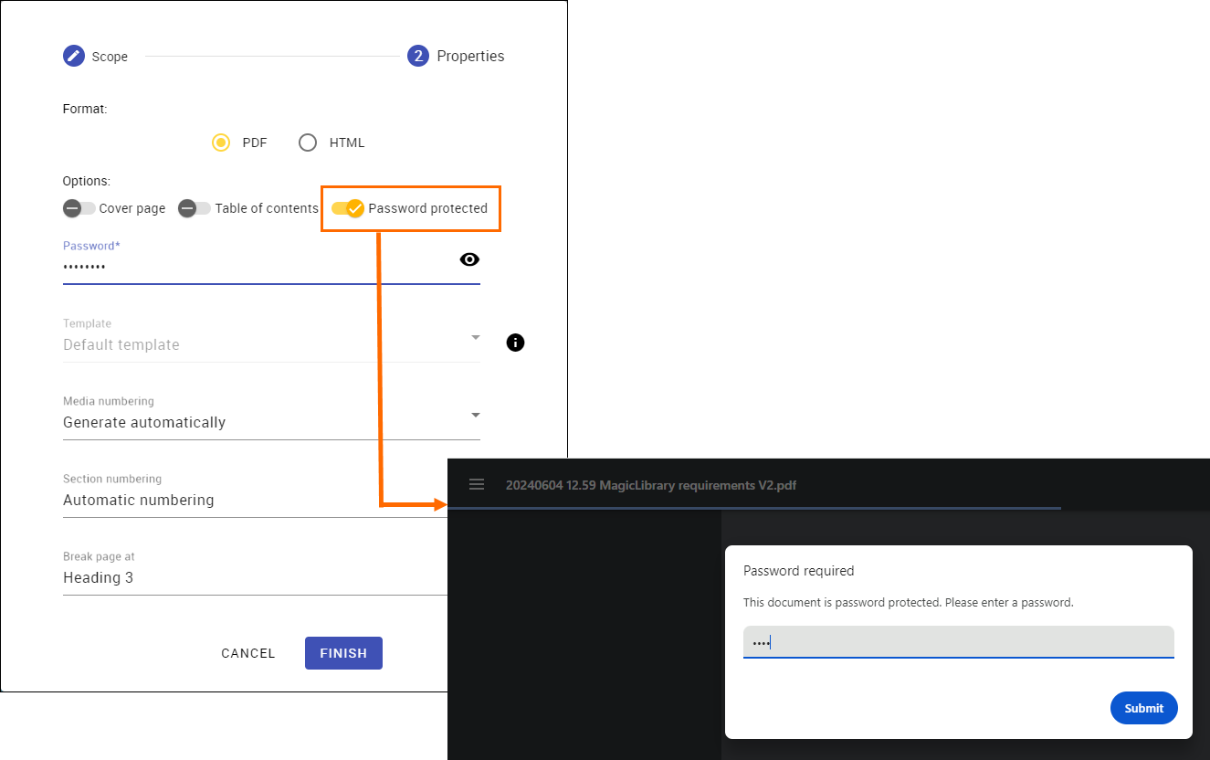This screenshot has width=1210, height=760.
Task: Select the HTML format radio button
Action: [308, 142]
